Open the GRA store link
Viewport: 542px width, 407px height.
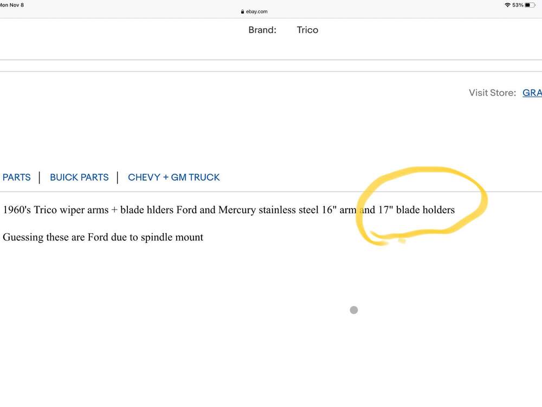pyautogui.click(x=532, y=93)
